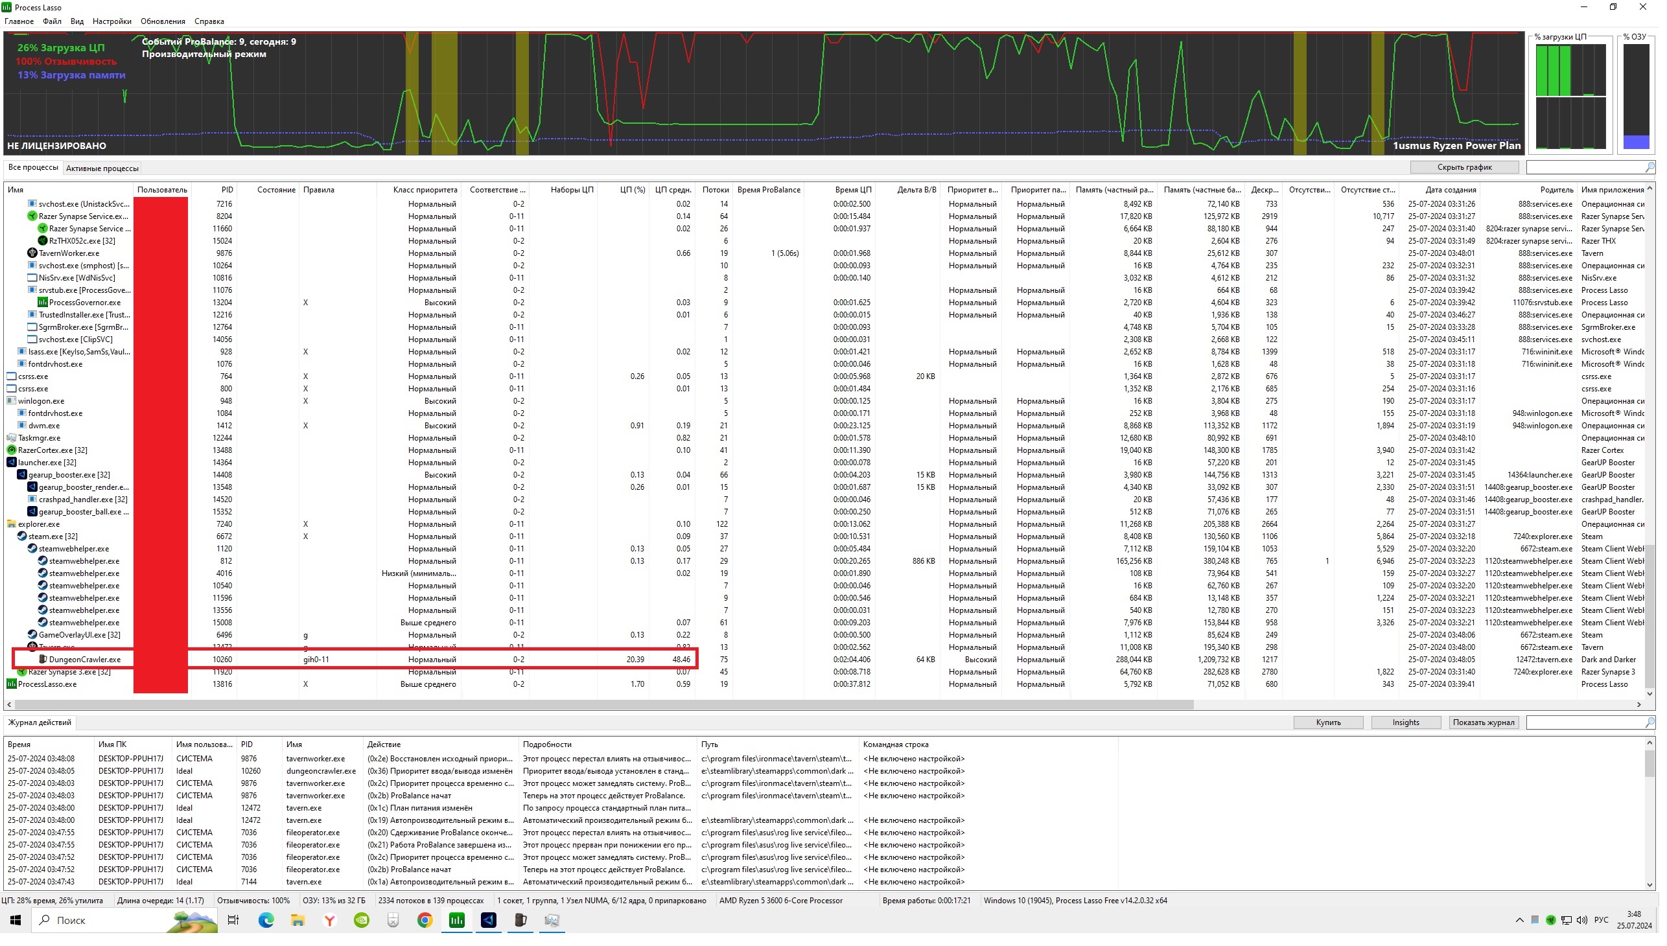Select the RazerCortex.exe process icon
The image size is (1667, 946).
(12, 450)
